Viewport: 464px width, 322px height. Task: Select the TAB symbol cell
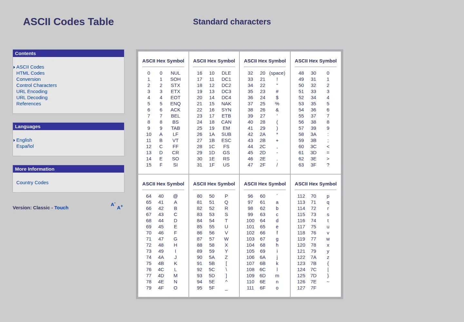click(176, 128)
